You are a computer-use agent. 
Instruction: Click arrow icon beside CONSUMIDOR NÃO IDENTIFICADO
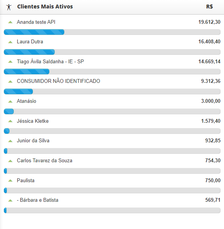(10, 81)
